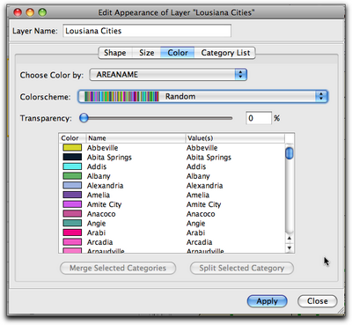Click the purple Amelia color swatch
Image resolution: width=352 pixels, height=325 pixels.
click(72, 195)
